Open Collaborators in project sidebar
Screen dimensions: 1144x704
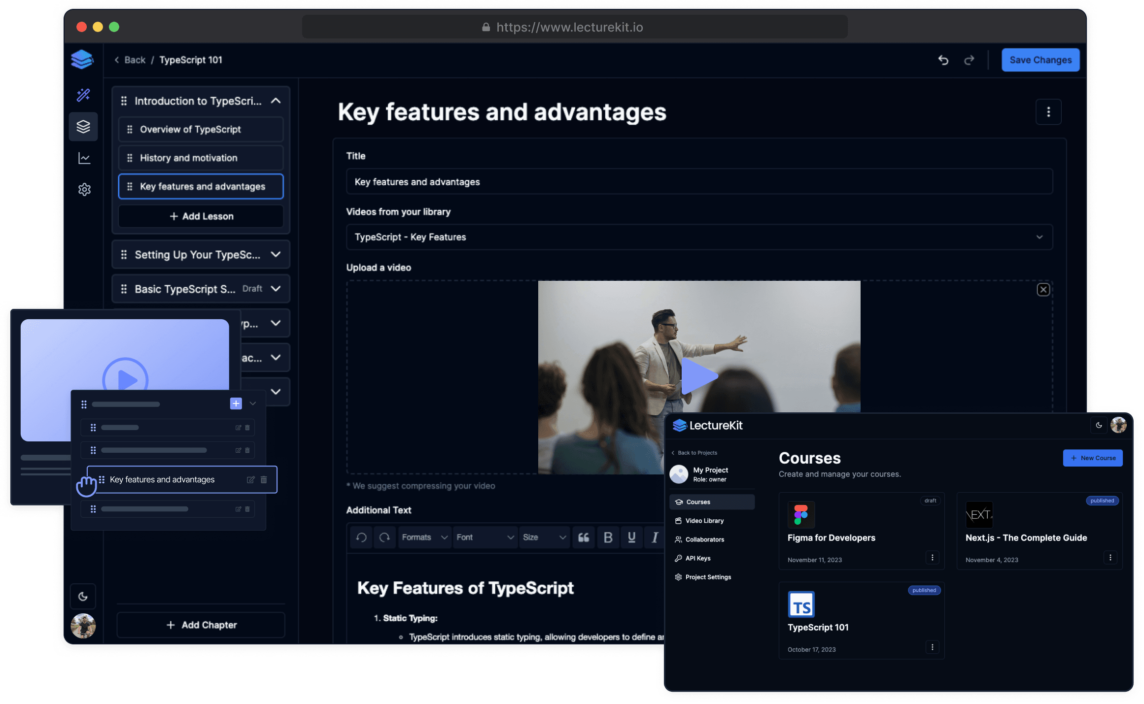coord(712,540)
